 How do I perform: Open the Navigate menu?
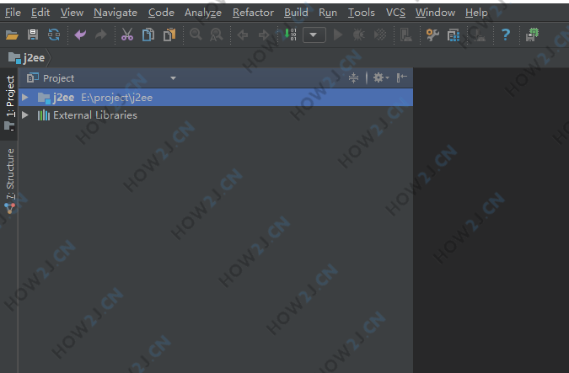(x=115, y=13)
